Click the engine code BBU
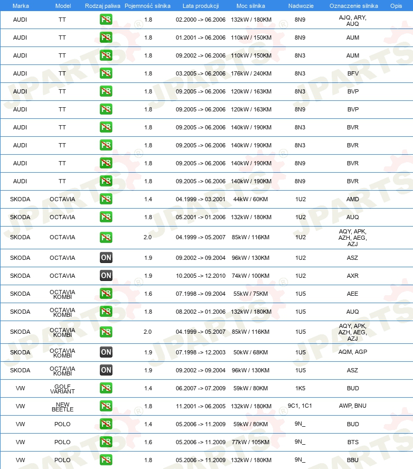 coord(353,460)
